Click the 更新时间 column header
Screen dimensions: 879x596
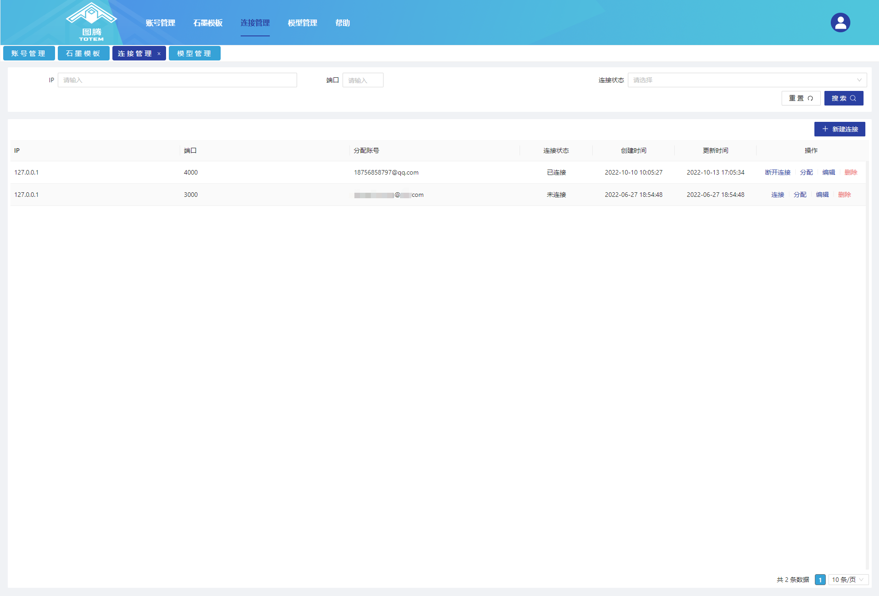(715, 150)
